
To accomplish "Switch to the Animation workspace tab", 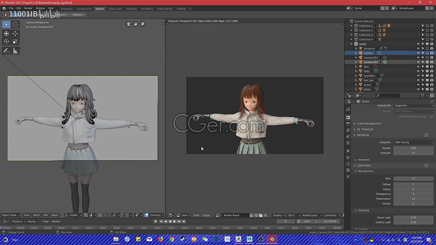I will 67,9.
